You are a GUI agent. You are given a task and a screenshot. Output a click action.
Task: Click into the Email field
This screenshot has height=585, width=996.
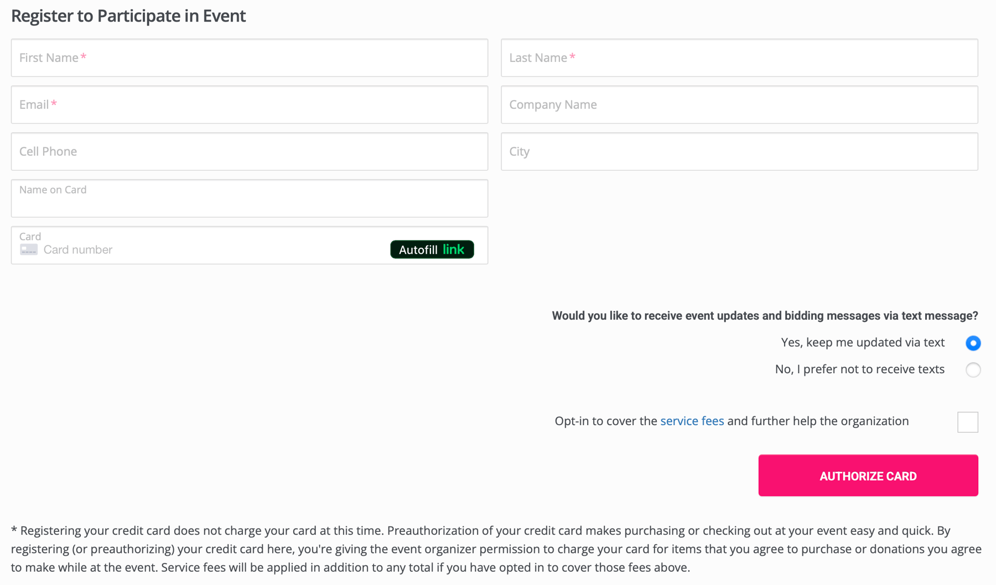click(249, 105)
